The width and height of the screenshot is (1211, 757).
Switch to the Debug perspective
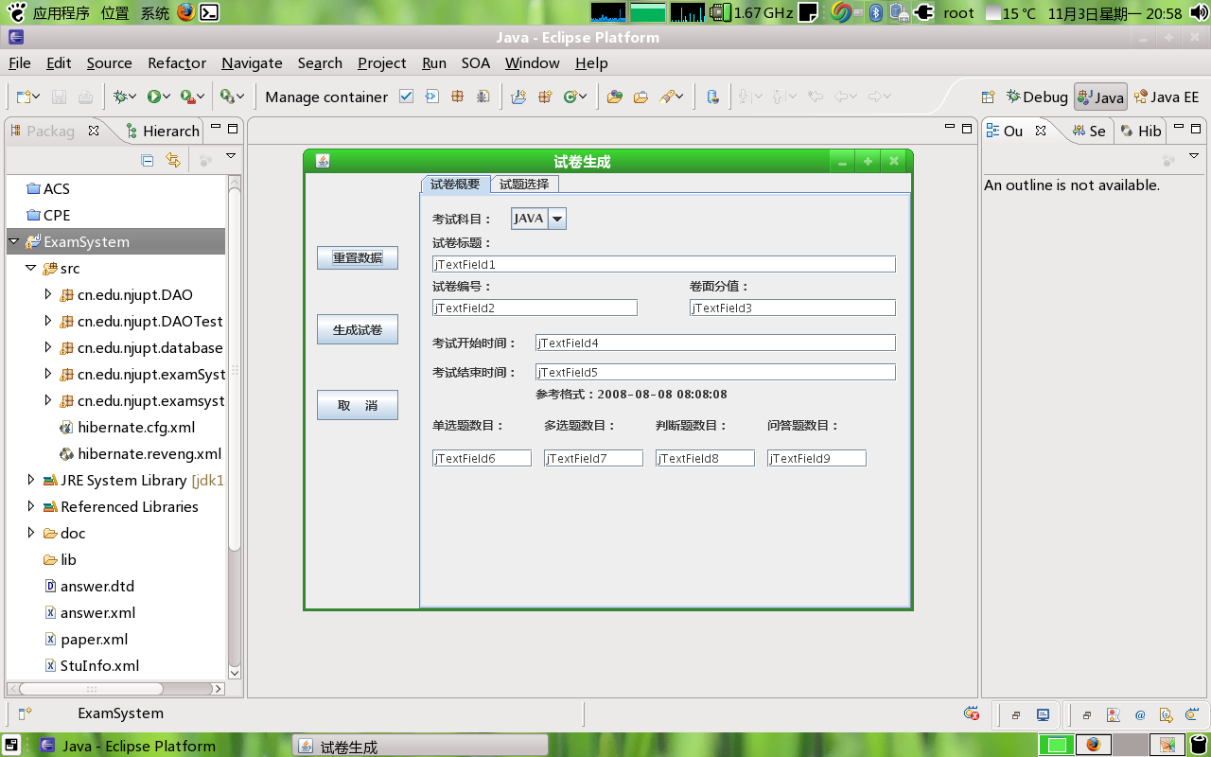click(1037, 97)
